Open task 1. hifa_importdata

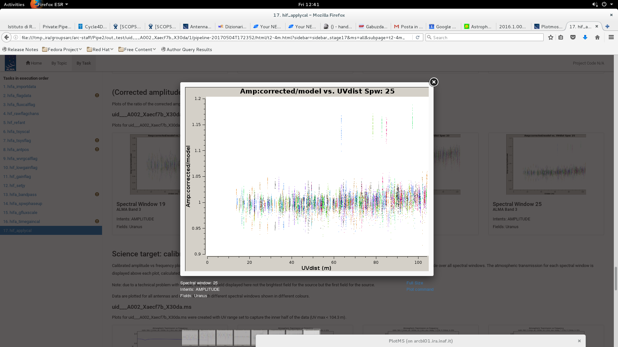point(20,86)
